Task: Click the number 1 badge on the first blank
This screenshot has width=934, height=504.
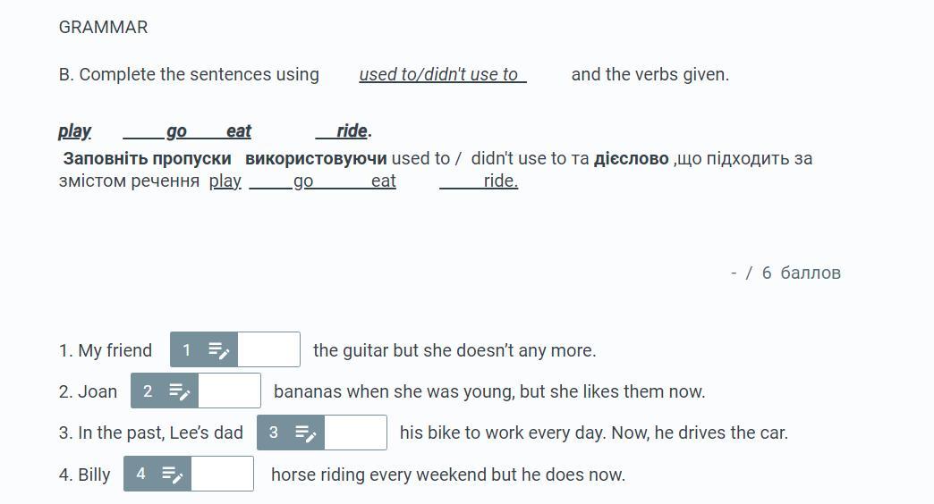Action: click(186, 350)
